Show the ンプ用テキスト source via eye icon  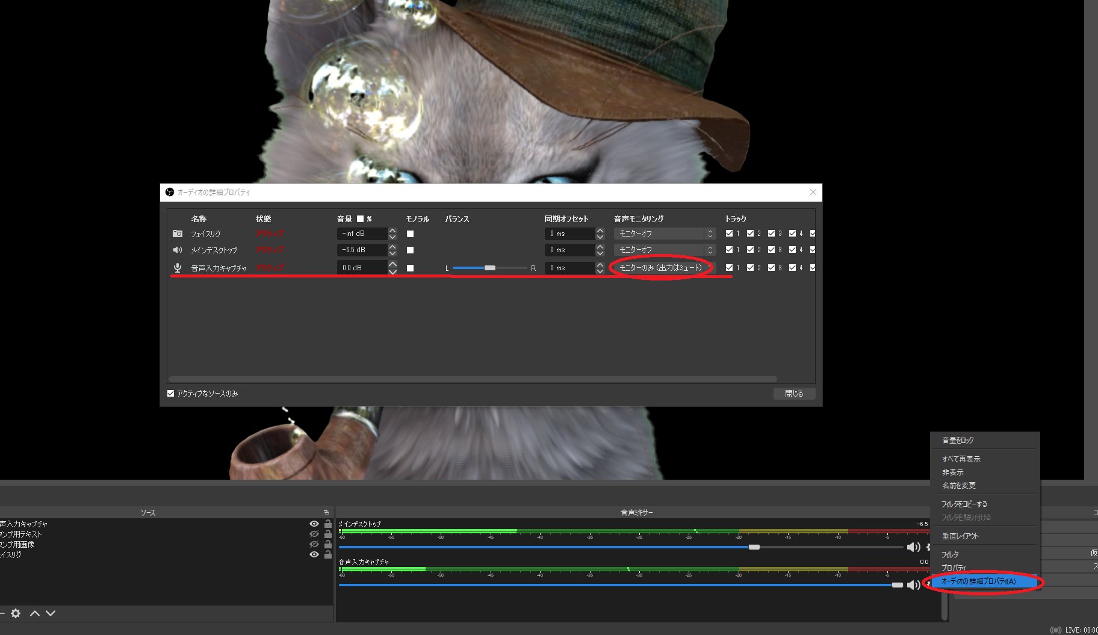pos(314,534)
